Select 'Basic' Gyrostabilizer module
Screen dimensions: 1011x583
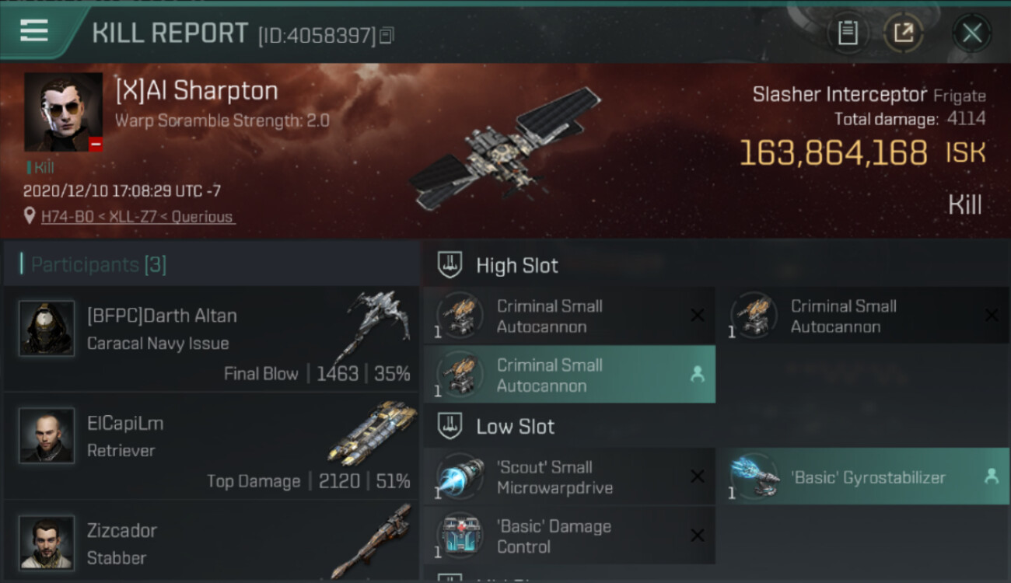tap(864, 477)
